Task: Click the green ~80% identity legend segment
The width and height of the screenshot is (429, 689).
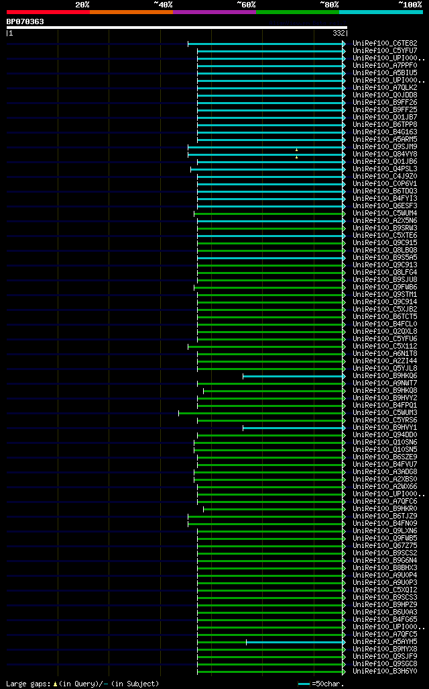Action: tap(298, 12)
